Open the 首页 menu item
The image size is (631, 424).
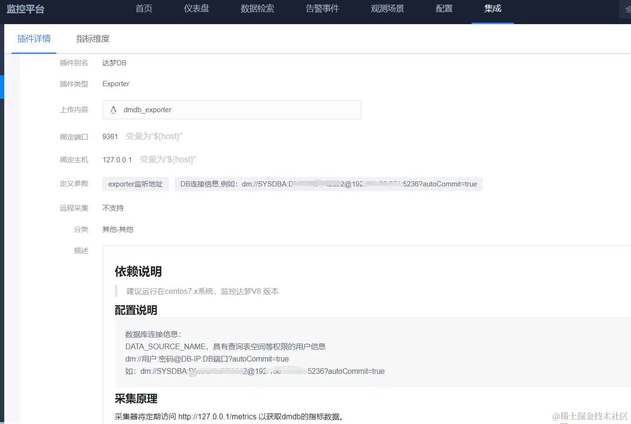coord(144,9)
